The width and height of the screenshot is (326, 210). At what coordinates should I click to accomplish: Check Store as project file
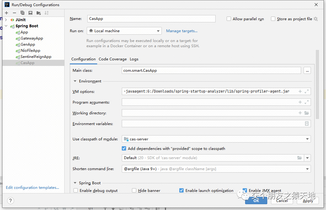click(273, 19)
